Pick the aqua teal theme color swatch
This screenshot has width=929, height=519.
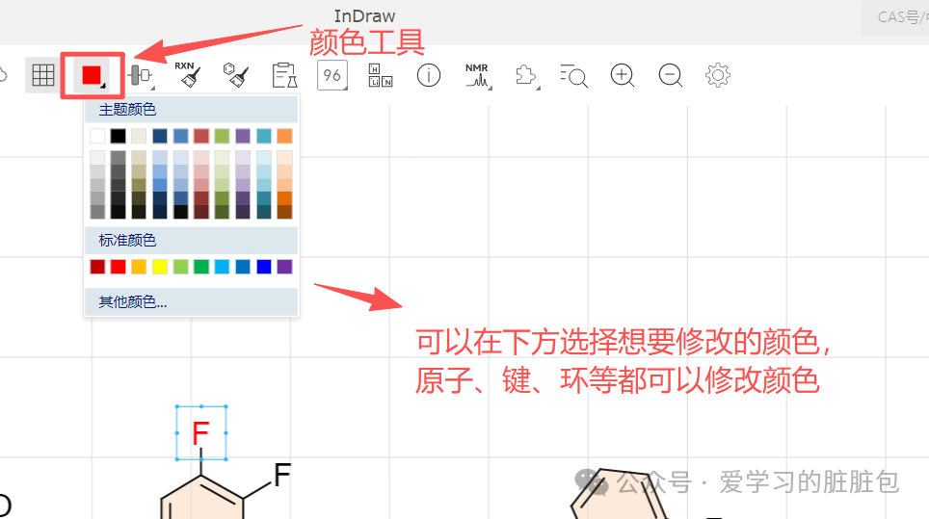(x=264, y=136)
